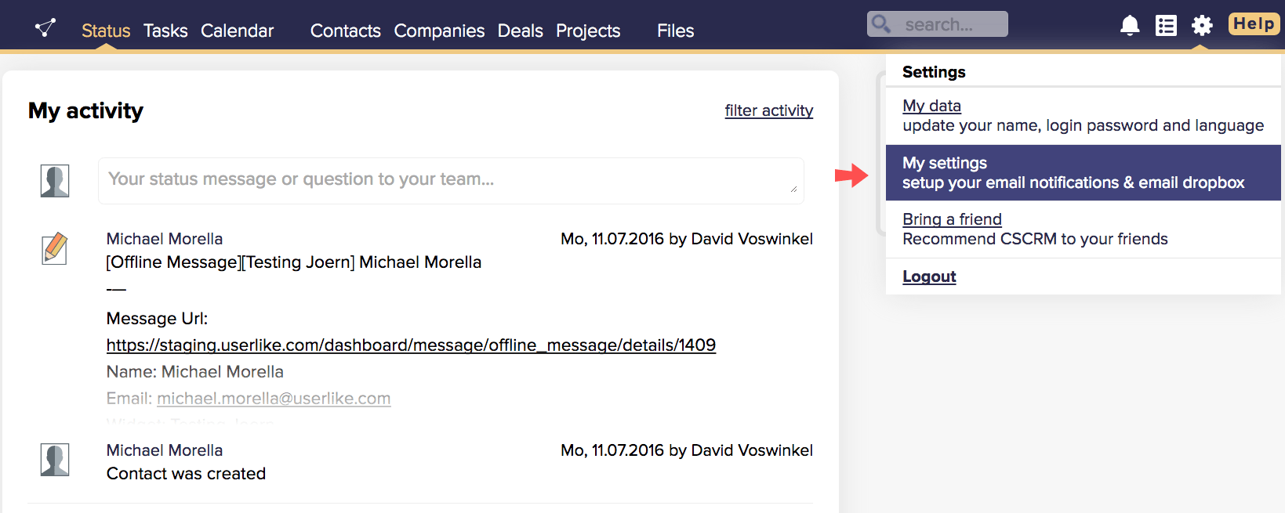Open the Tasks tab
The height and width of the screenshot is (513, 1285).
pos(165,31)
